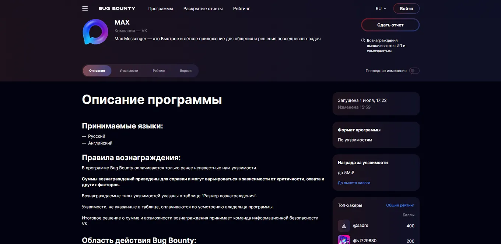The height and width of the screenshot is (244, 501).
Task: Open the Общий рейтинг link
Action: tap(400, 205)
